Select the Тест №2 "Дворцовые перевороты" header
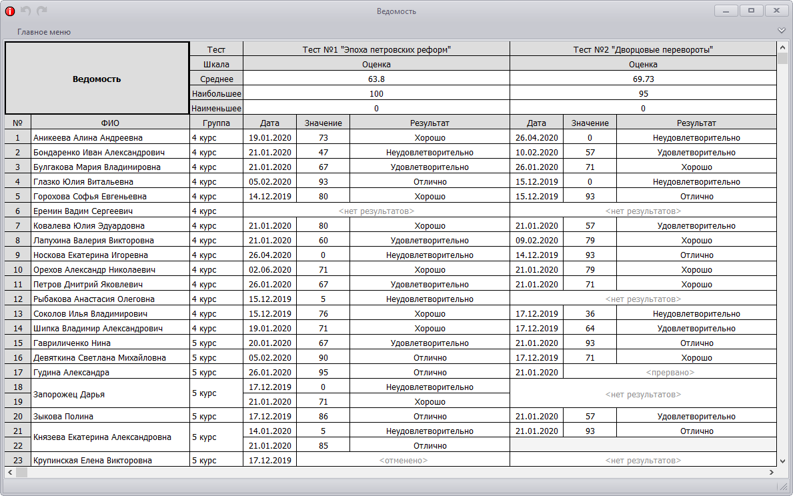793x496 pixels. (x=643, y=49)
